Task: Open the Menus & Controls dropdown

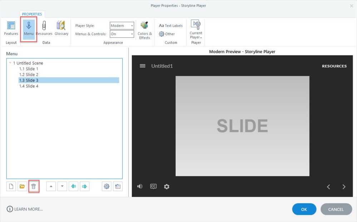Action: 122,34
